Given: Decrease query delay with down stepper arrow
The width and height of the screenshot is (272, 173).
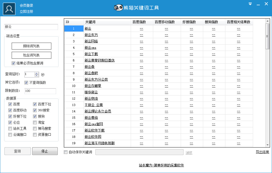Looking at the screenshot, I should pos(37,76).
